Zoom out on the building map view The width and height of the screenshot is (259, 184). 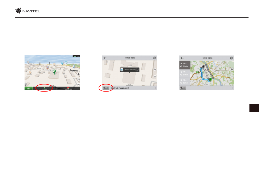coord(155,76)
